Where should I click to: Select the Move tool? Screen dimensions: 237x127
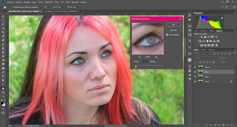coord(3,16)
